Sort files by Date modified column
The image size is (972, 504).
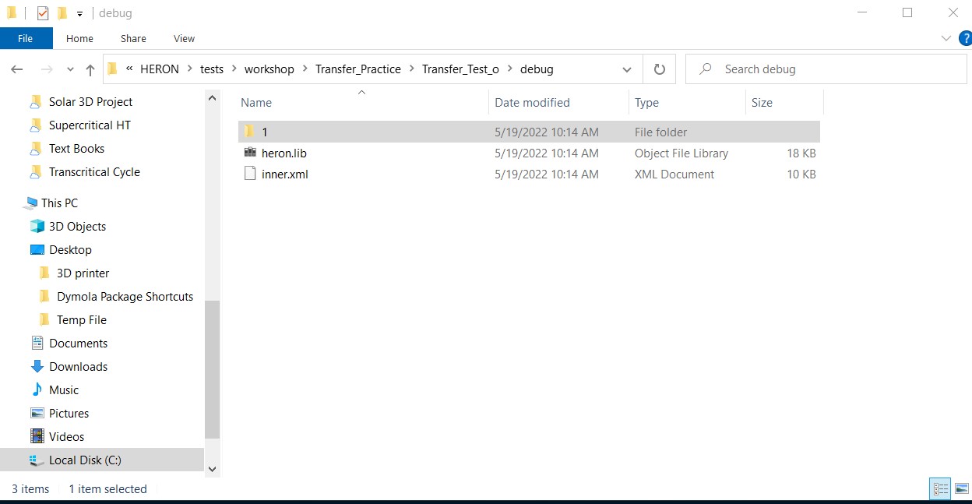tap(532, 102)
